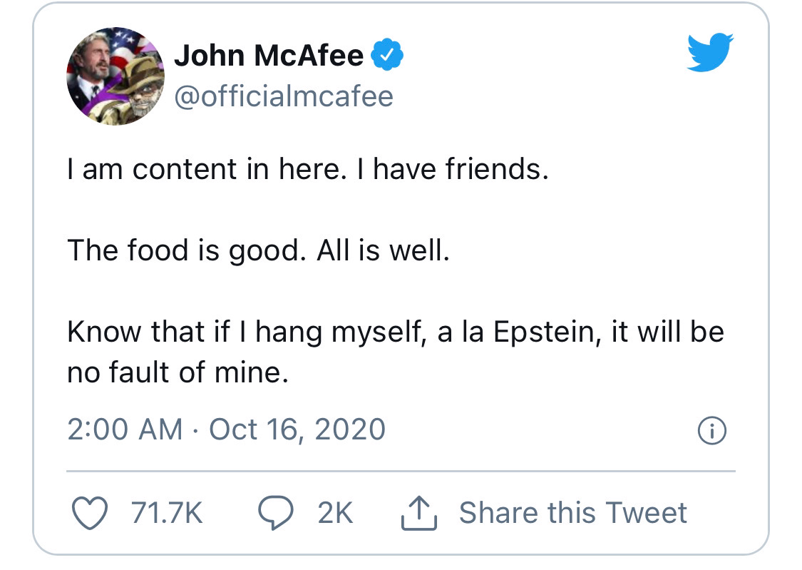Image resolution: width=802 pixels, height=570 pixels.
Task: Click the Oct 16, 2020 date
Action: coord(297,429)
